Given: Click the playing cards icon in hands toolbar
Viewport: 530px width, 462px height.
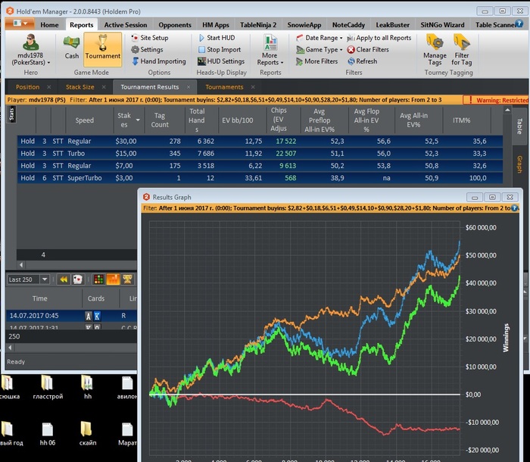Looking at the screenshot, I should pyautogui.click(x=78, y=279).
